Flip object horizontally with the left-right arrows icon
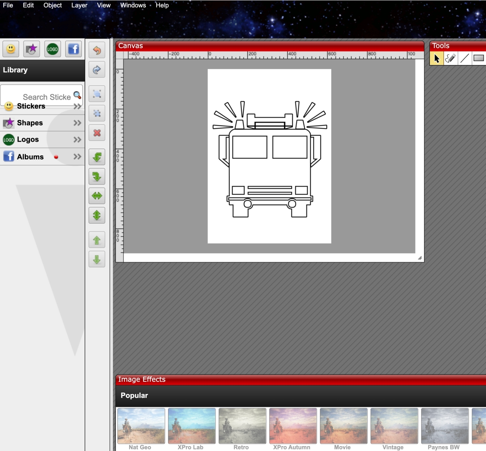The height and width of the screenshot is (451, 486). pos(97,196)
